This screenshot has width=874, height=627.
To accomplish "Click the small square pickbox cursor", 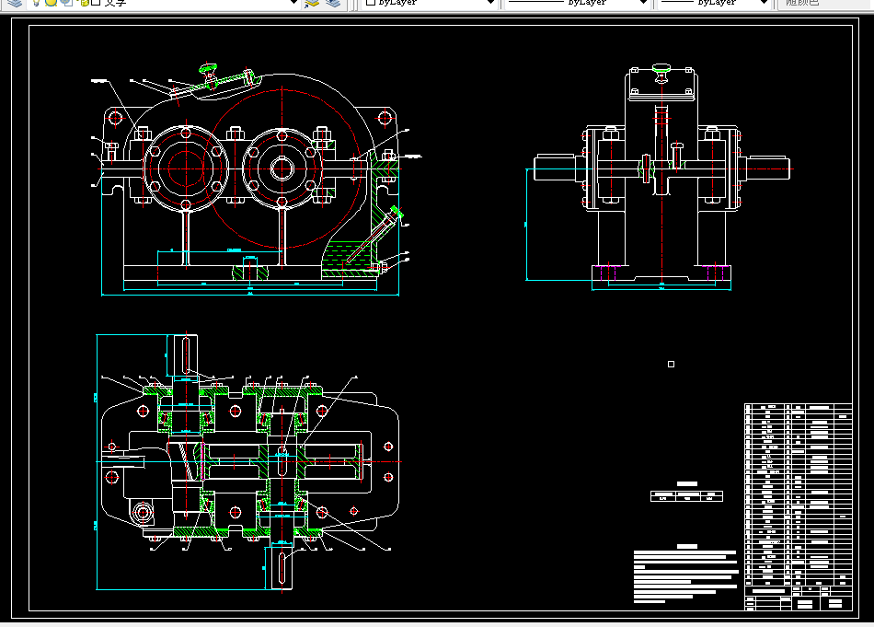I will [671, 365].
